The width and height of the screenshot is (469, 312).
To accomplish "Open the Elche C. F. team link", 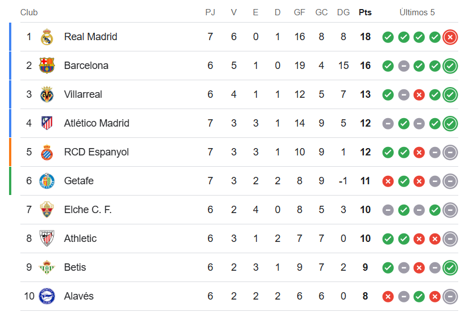I will point(88,210).
